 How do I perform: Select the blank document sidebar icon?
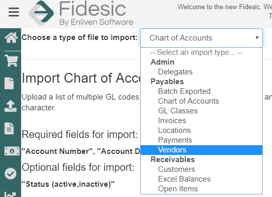coord(9,83)
